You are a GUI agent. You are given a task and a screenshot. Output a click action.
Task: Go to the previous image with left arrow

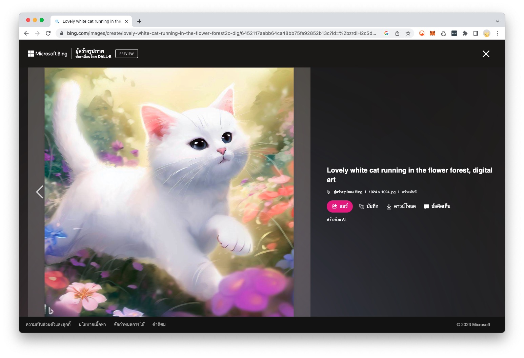[40, 192]
